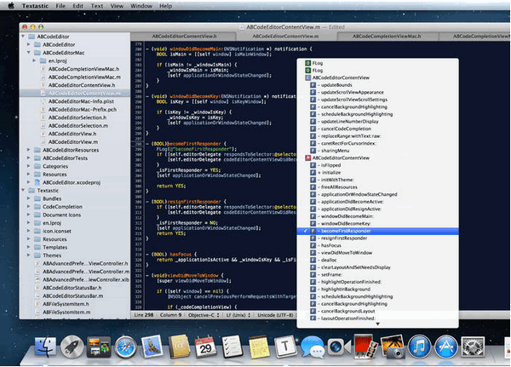The image size is (511, 367).
Task: Expand the ABCodeEditorResources folder
Action: tap(30, 149)
